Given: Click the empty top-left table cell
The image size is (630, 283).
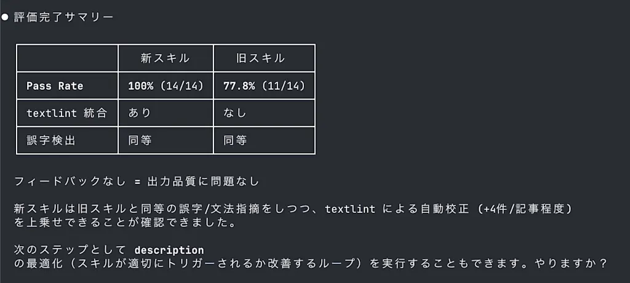Looking at the screenshot, I should (67, 58).
